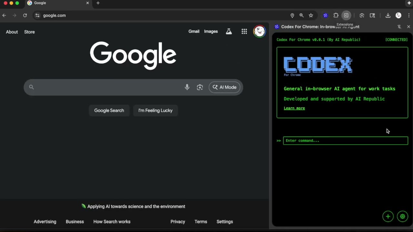Open a new tab with plus button
The height and width of the screenshot is (232, 413).
tap(98, 3)
